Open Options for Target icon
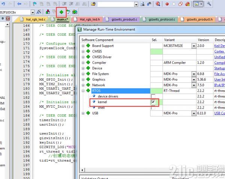 pyautogui.click(x=39, y=12)
